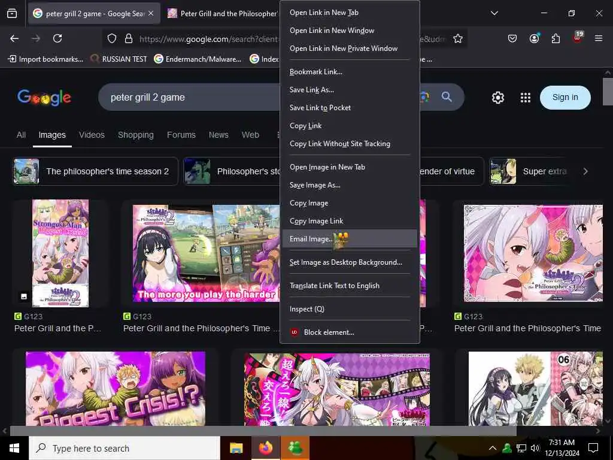Viewport: 613px width, 460px height.
Task: Show hidden system tray icons
Action: click(x=493, y=448)
